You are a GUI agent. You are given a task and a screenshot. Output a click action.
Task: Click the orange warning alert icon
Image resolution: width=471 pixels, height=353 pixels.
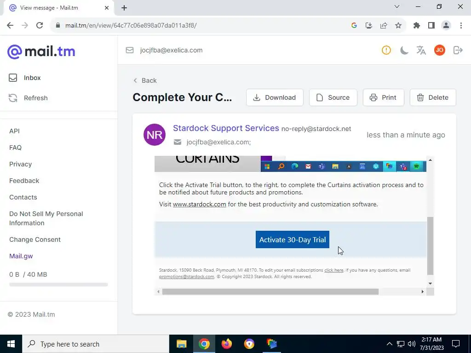click(x=386, y=50)
